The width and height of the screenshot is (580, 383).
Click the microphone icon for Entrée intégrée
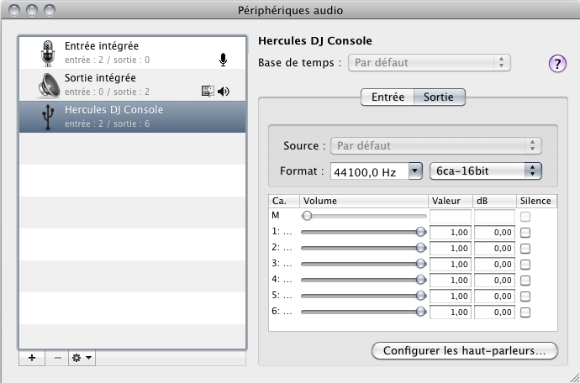coord(47,52)
